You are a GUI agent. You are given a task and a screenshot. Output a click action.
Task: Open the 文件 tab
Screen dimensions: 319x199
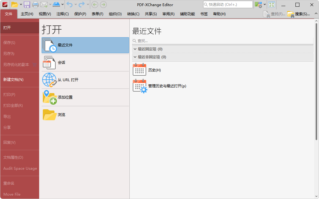click(x=9, y=14)
